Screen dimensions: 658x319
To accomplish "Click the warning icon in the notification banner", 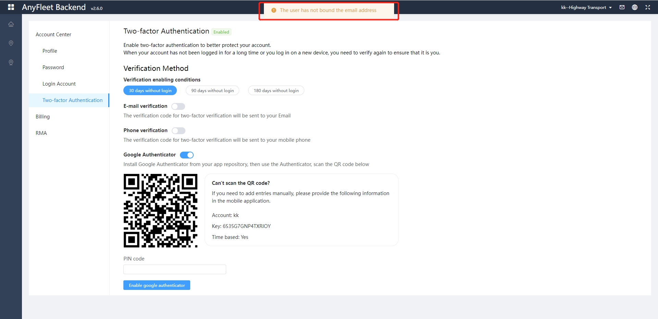I will [x=273, y=10].
